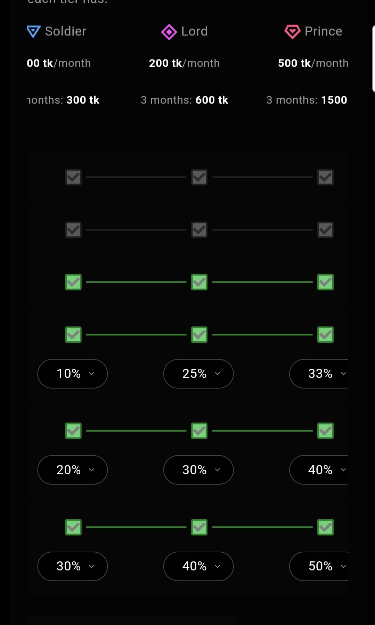Viewport: 375px width, 625px height.
Task: Toggle the green Lord checkbox above 25%
Action: pos(199,335)
